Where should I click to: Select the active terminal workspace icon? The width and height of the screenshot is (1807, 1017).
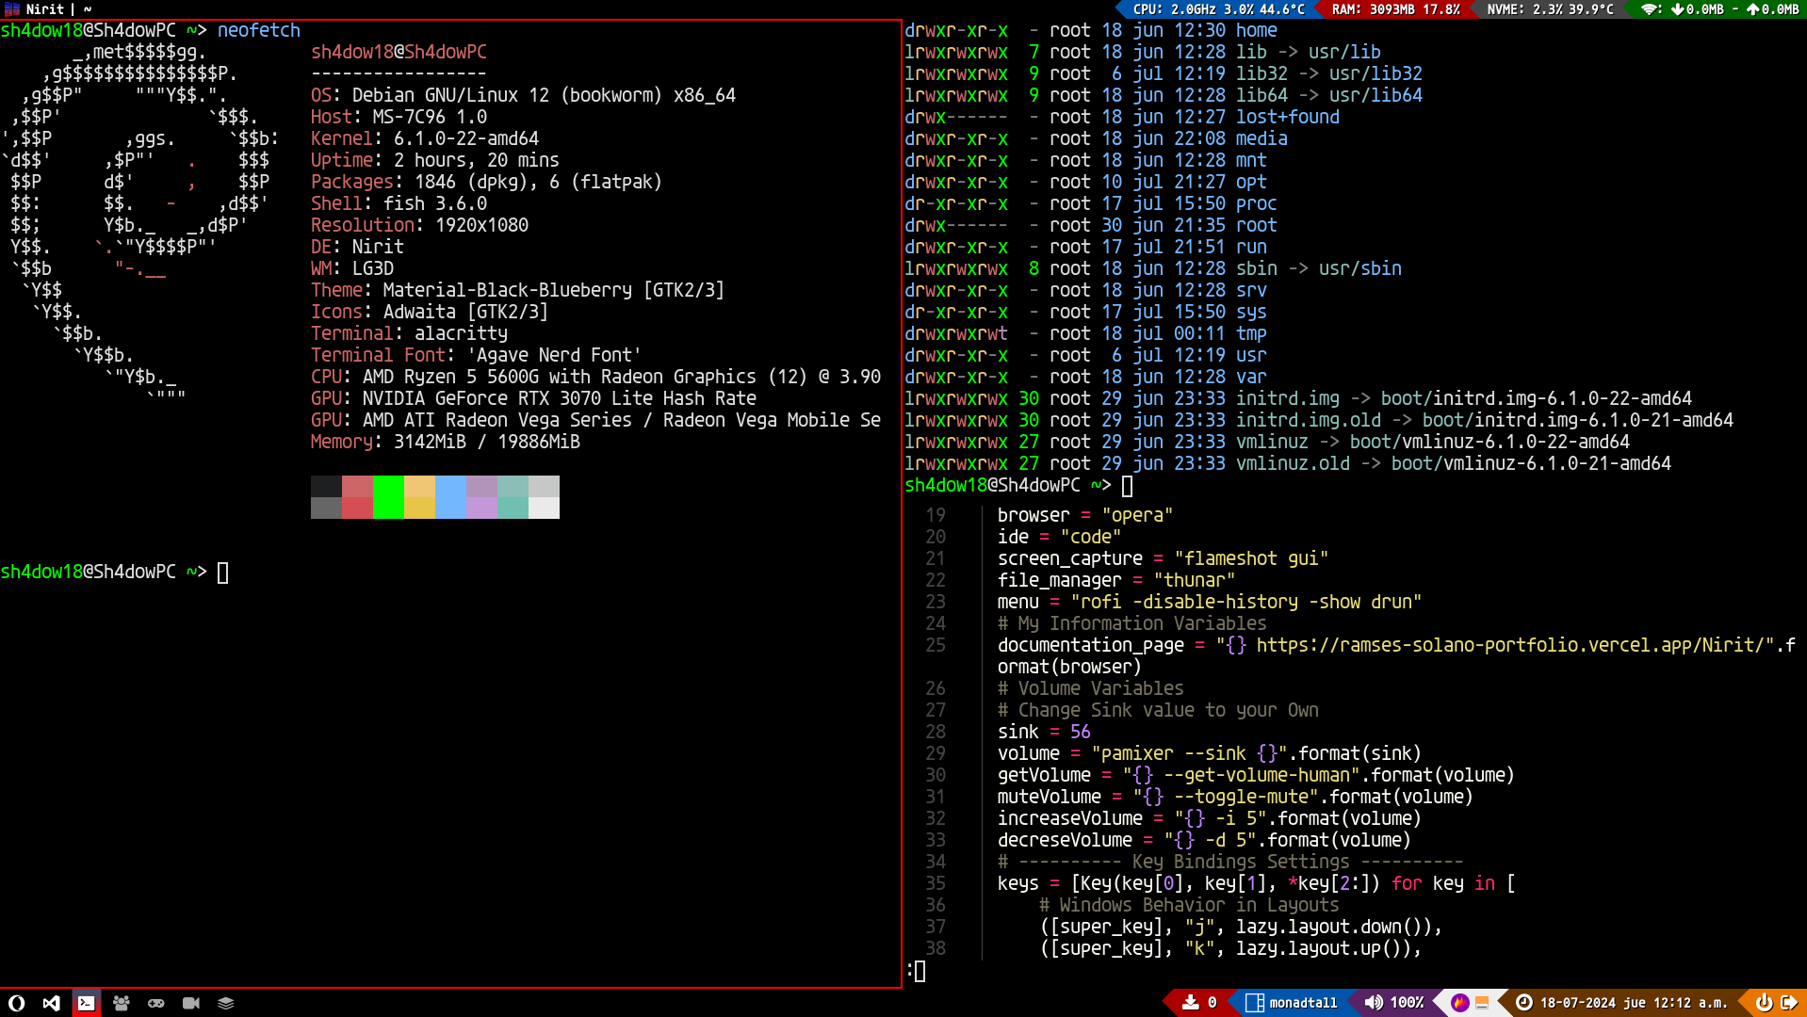pos(86,1003)
